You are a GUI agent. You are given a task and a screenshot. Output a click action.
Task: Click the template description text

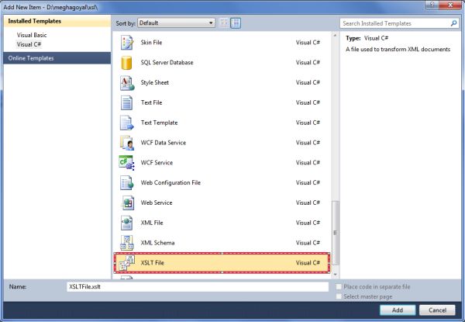398,50
